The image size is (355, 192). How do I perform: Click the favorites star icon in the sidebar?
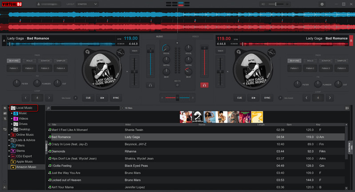[x=5, y=108]
